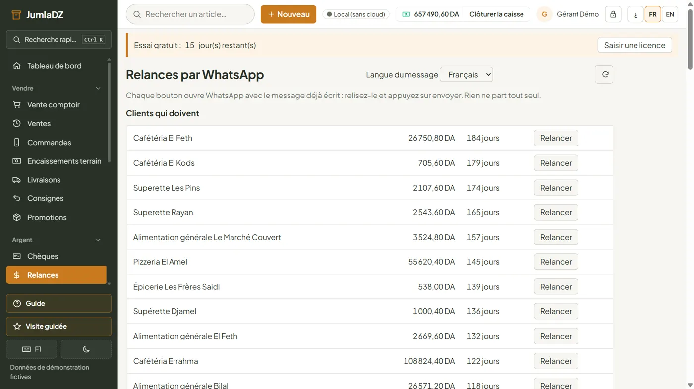Click Saisir une licence
Screen dimensions: 694x389
point(635,45)
